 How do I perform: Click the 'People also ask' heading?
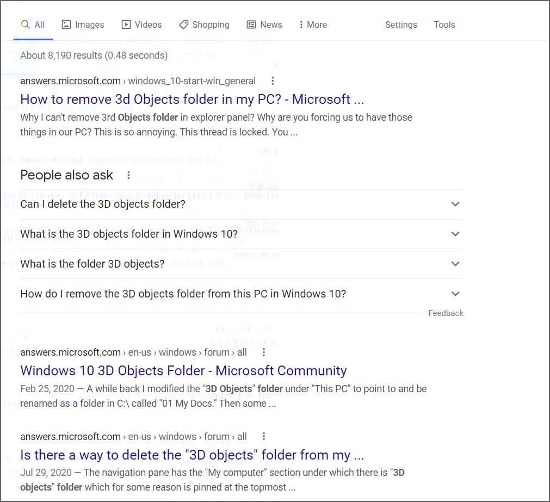[67, 175]
